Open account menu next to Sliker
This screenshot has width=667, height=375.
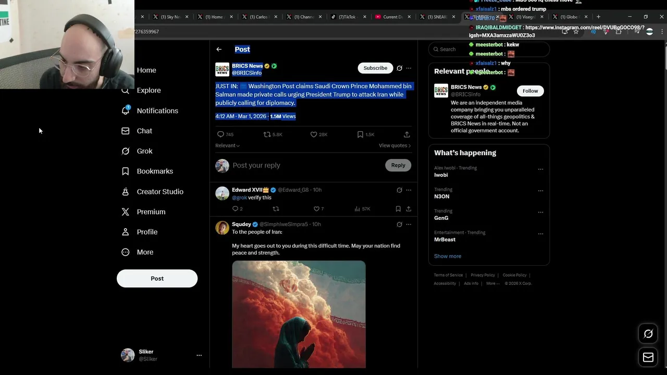point(199,355)
